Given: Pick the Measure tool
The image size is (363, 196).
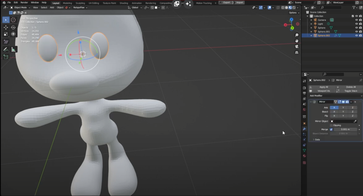Looking at the screenshot, I should pos(13,49).
